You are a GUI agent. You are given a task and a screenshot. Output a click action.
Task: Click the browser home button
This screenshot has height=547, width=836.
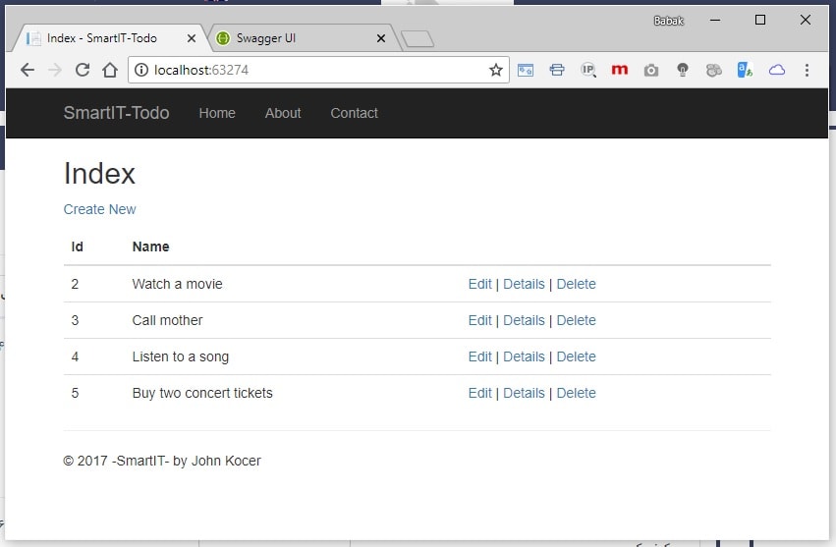click(110, 70)
